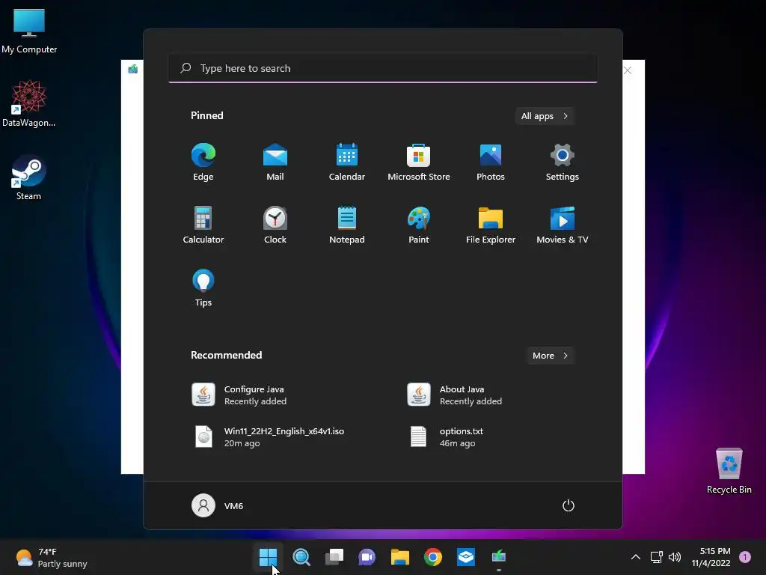Open Task View in taskbar

click(x=334, y=557)
